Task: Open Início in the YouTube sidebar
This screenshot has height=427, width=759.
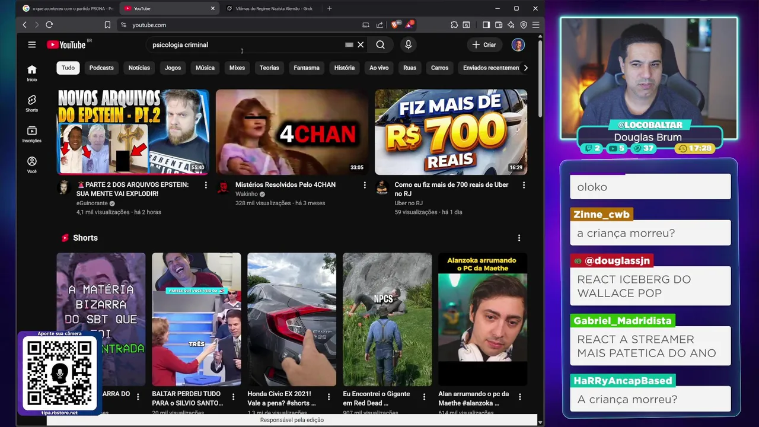Action: tap(32, 73)
